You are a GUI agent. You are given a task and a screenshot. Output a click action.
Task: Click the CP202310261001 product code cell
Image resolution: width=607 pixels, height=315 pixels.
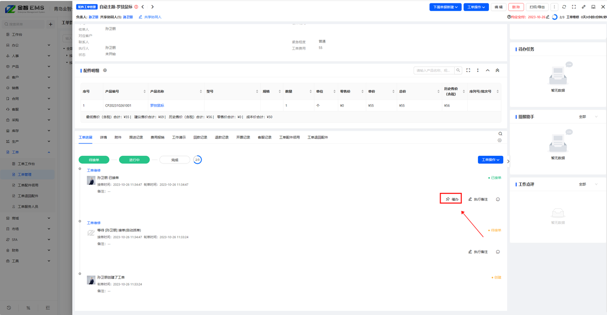[118, 106]
